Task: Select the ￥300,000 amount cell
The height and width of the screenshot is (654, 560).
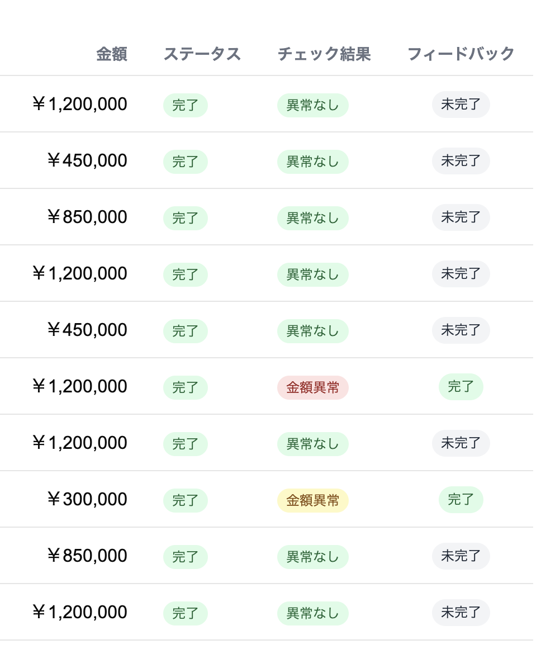Action: tap(87, 499)
